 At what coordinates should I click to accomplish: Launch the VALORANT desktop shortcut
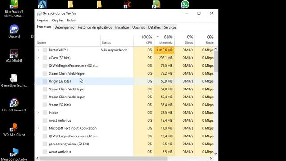coord(14,56)
